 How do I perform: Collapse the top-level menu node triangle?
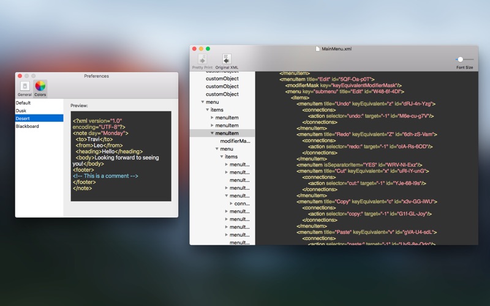[x=203, y=102]
